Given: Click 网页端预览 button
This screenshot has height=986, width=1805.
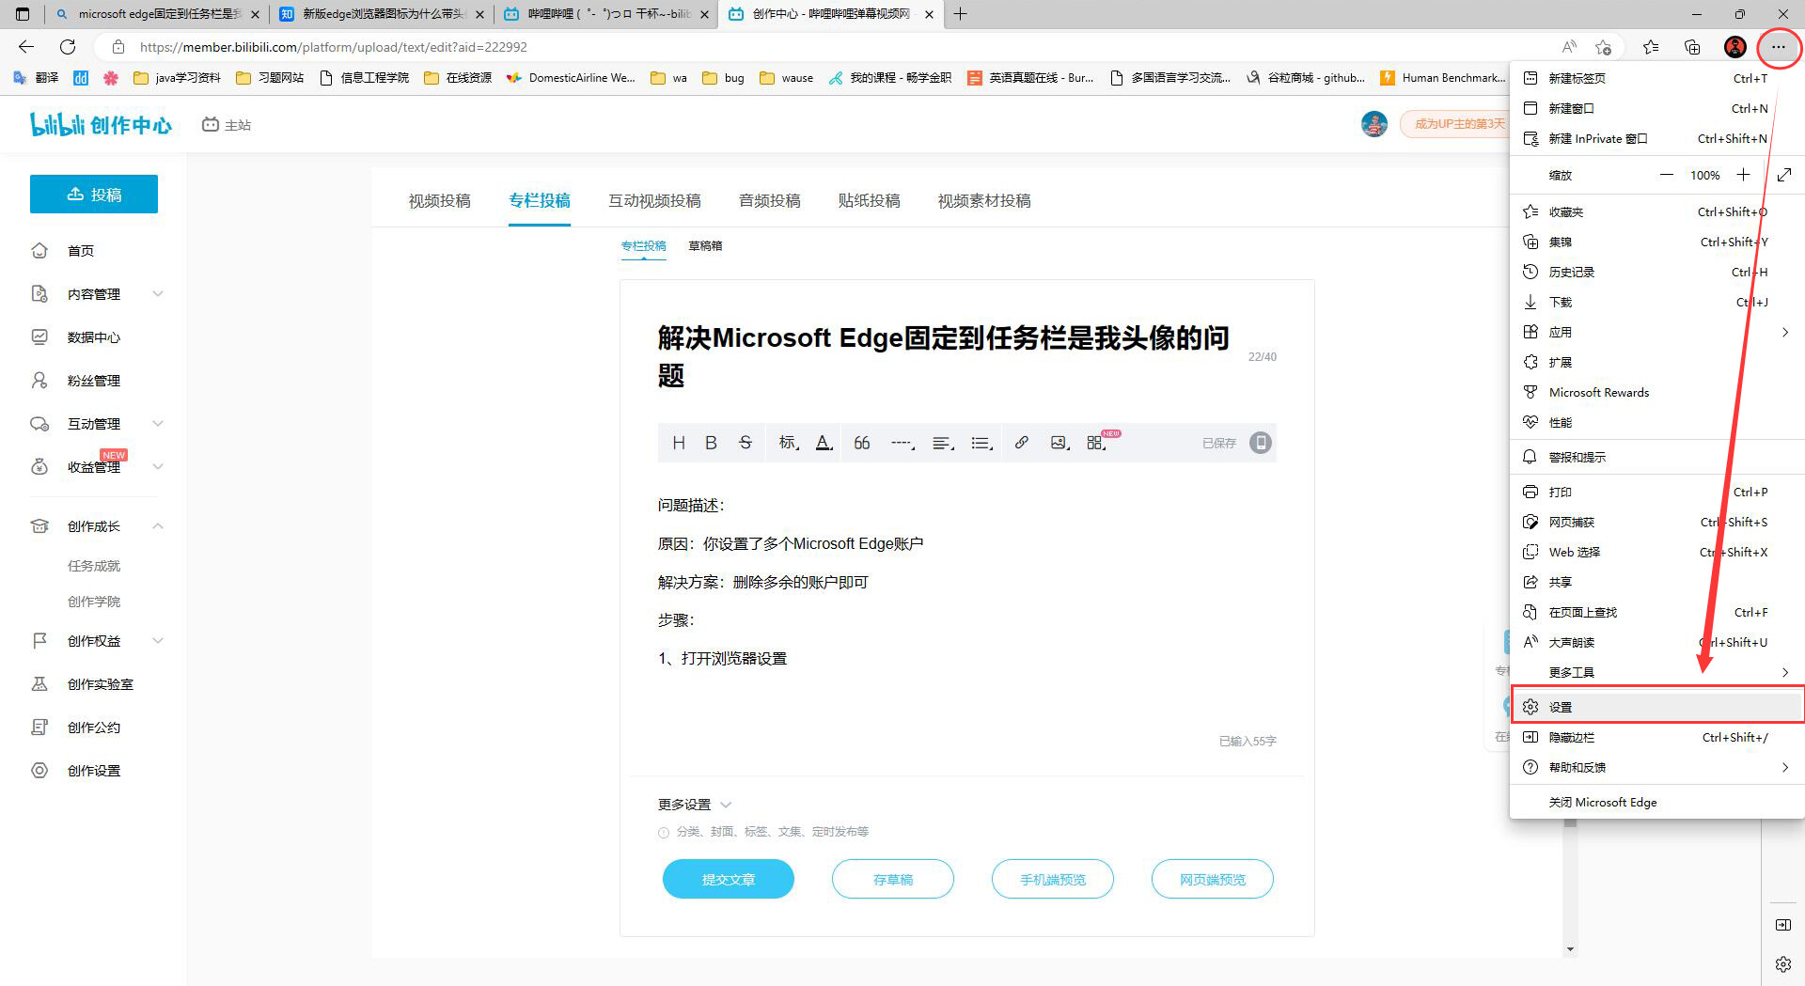Looking at the screenshot, I should click(x=1213, y=879).
